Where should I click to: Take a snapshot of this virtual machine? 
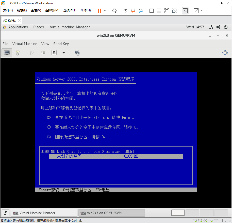tap(125, 11)
